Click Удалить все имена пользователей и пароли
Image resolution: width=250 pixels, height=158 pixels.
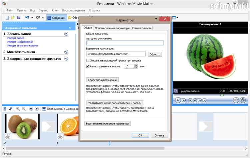coord(115,103)
